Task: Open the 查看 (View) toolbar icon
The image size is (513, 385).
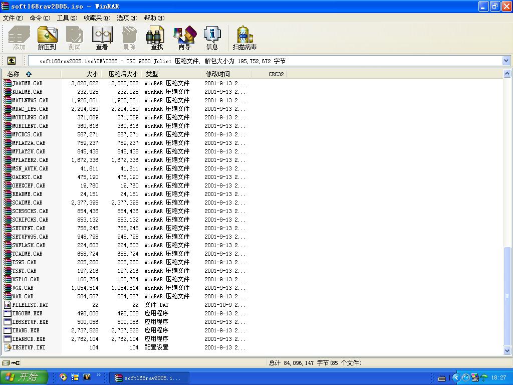Action: [x=102, y=38]
